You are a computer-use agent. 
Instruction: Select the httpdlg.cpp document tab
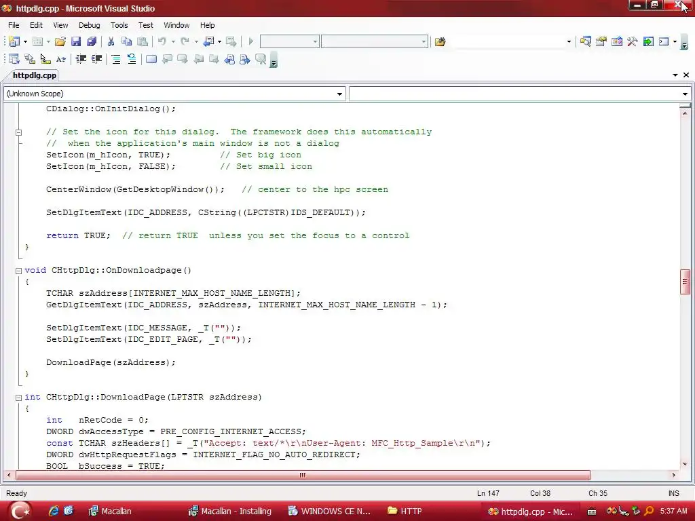[34, 75]
